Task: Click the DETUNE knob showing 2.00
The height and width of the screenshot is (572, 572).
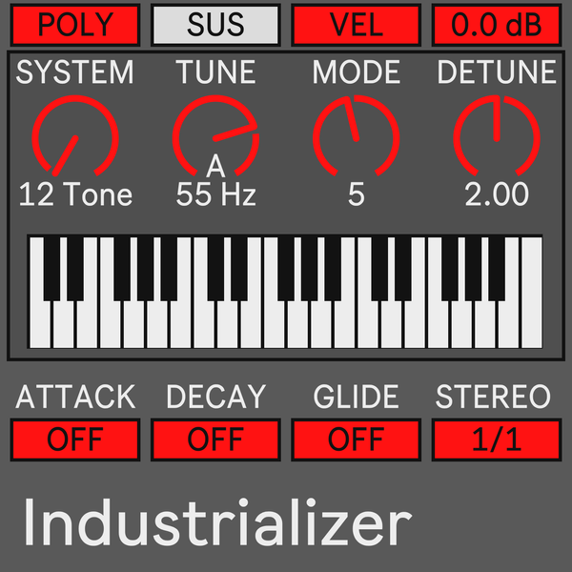Action: coord(497,135)
